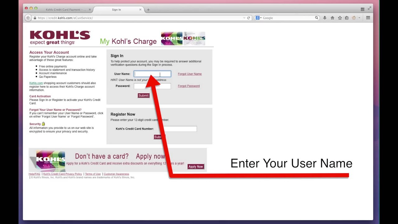Open the Customer Awareness link
The image size is (398, 224).
click(x=116, y=174)
